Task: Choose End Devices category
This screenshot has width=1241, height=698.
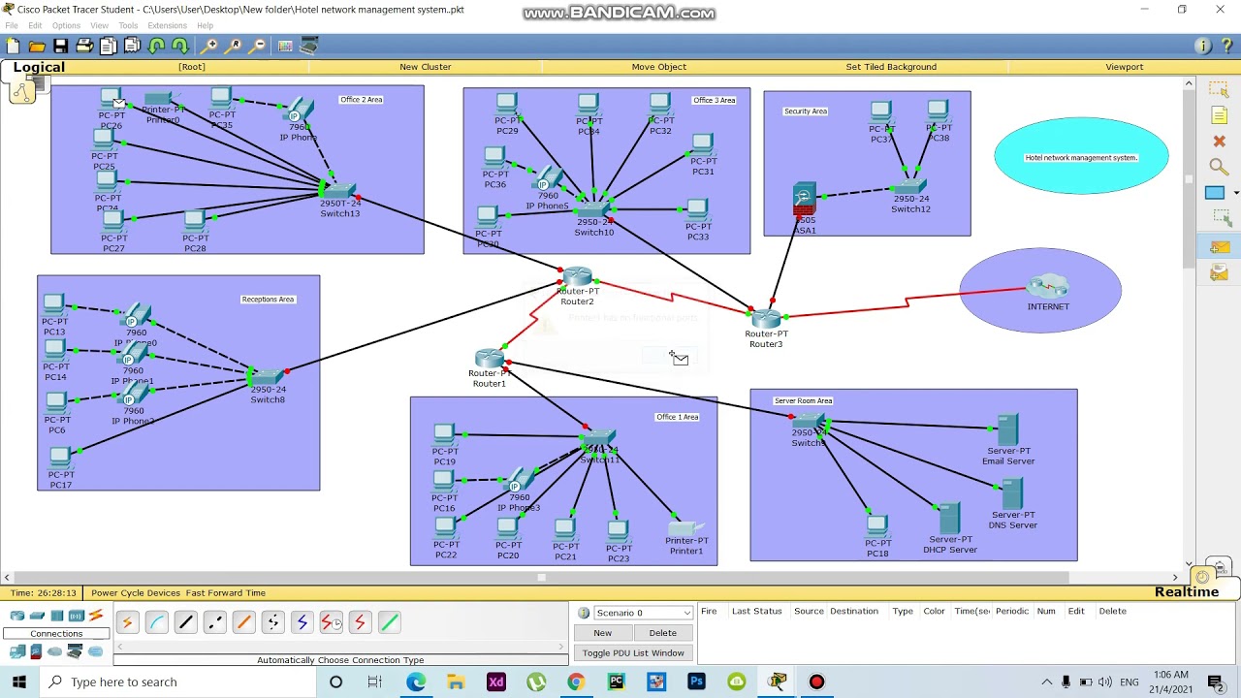Action: tap(17, 651)
